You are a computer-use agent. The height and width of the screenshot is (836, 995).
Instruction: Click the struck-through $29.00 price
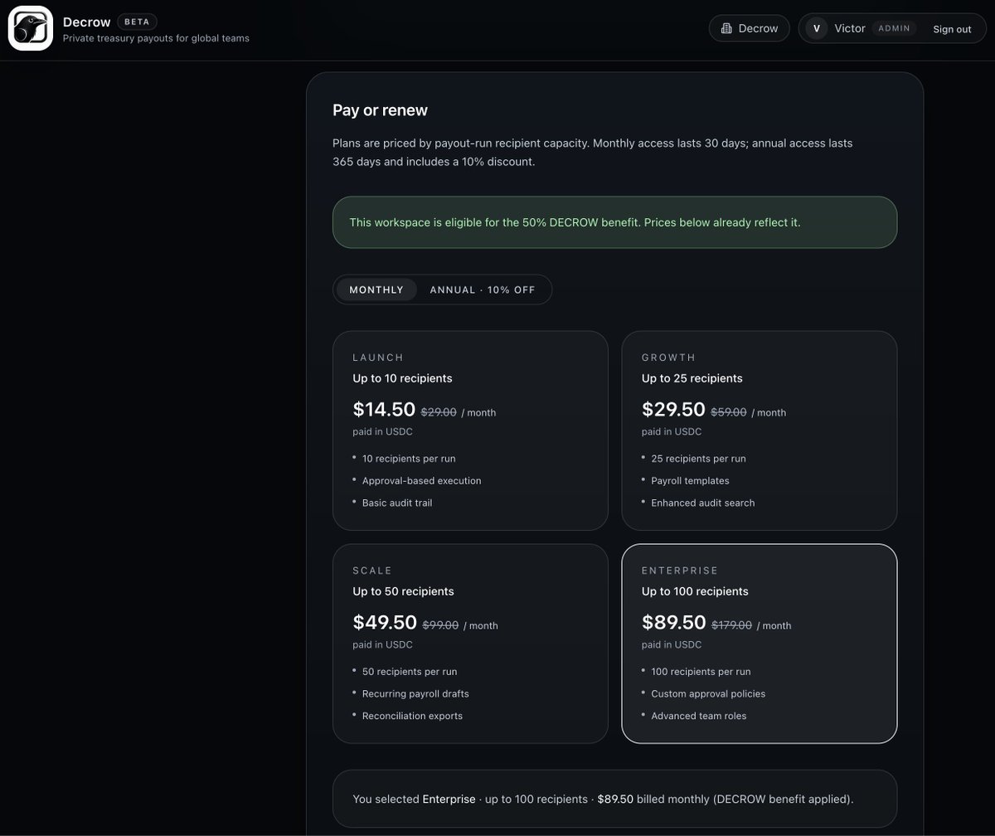click(x=439, y=411)
